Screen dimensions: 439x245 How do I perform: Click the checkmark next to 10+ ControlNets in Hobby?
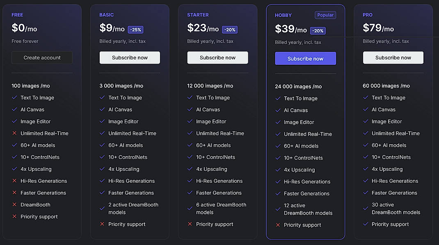tap(278, 158)
